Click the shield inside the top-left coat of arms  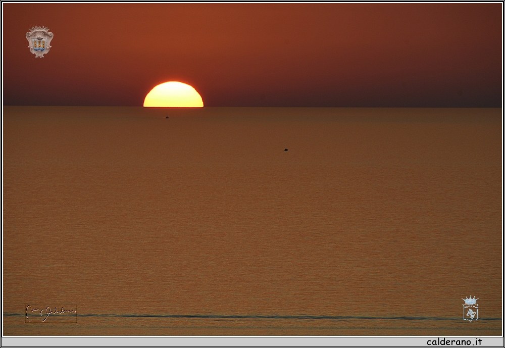click(x=39, y=43)
